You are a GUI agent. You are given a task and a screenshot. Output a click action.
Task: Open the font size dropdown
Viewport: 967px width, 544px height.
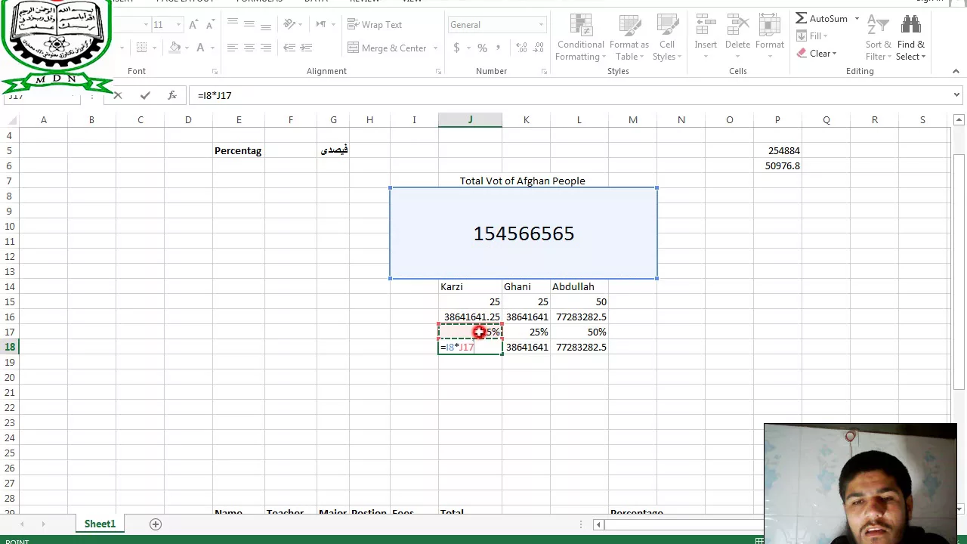(x=178, y=25)
